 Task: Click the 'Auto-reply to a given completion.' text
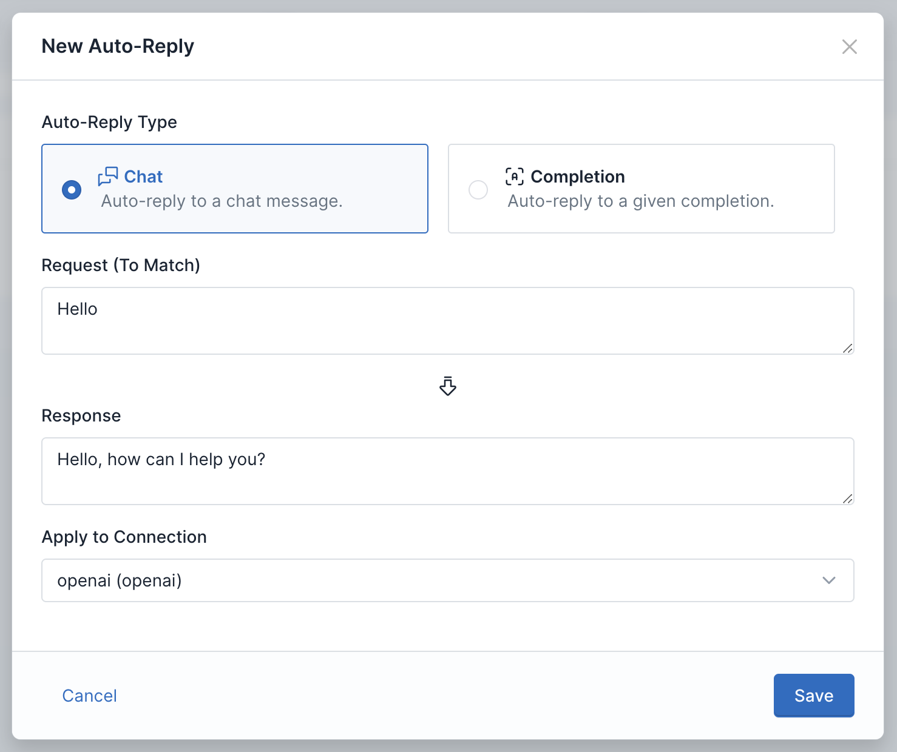pos(641,201)
